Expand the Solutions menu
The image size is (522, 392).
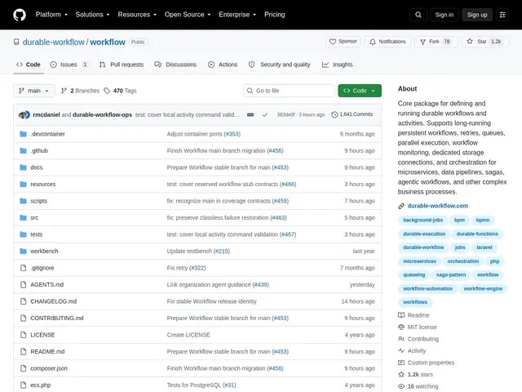point(92,15)
